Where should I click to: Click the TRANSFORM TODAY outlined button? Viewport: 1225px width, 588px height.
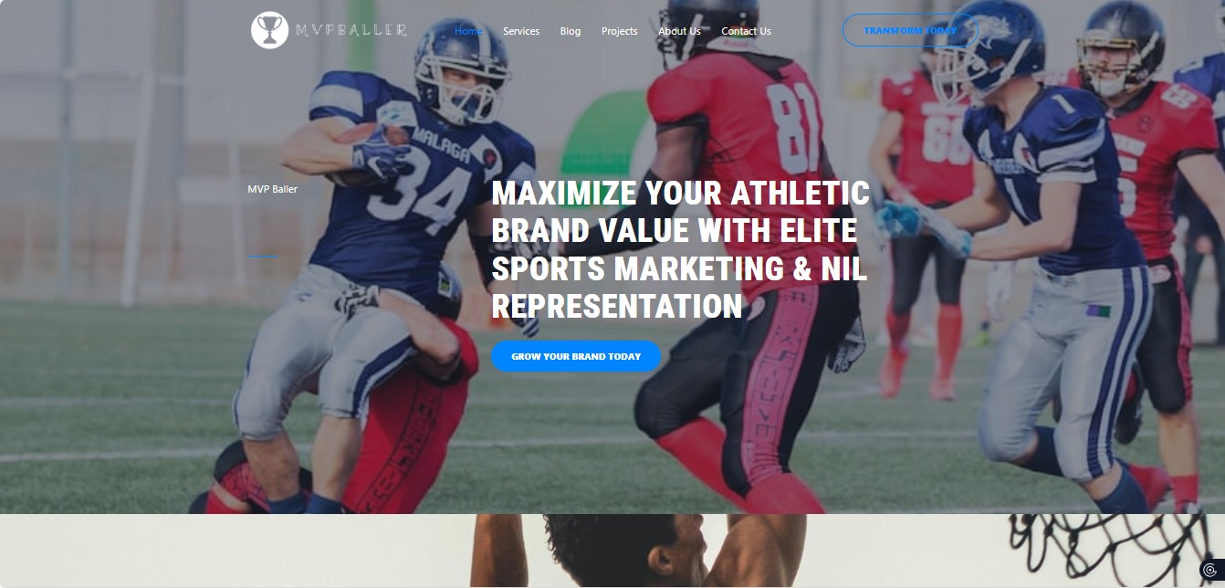point(910,30)
